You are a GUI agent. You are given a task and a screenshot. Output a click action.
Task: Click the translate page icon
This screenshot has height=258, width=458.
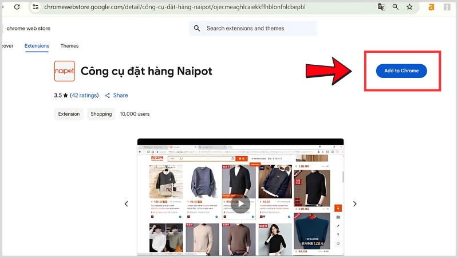pos(381,7)
